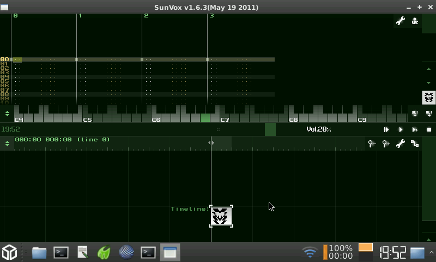The image size is (436, 262).
Task: Switch to the orange workspace in pager
Action: (365, 247)
